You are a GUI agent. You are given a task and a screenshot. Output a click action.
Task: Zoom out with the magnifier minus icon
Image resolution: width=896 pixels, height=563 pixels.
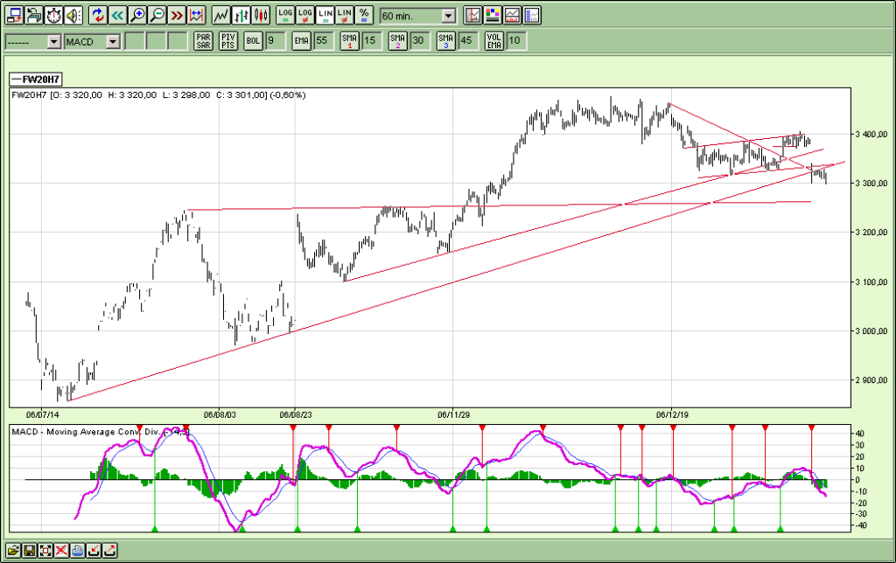157,15
